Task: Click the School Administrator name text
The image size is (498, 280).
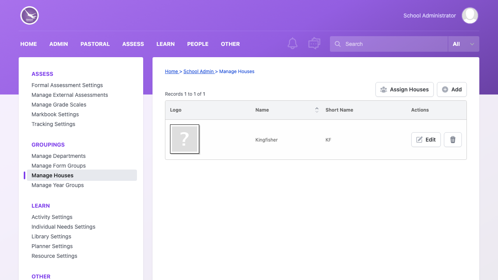Action: 430,16
